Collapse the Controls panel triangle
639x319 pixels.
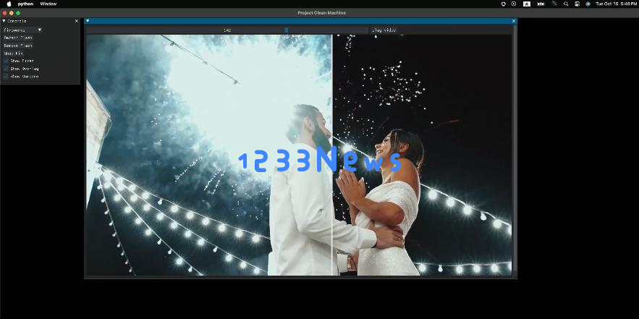point(4,21)
